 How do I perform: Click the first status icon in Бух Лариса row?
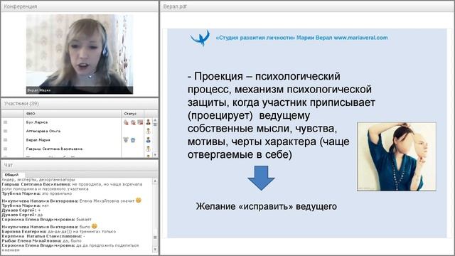[126, 122]
